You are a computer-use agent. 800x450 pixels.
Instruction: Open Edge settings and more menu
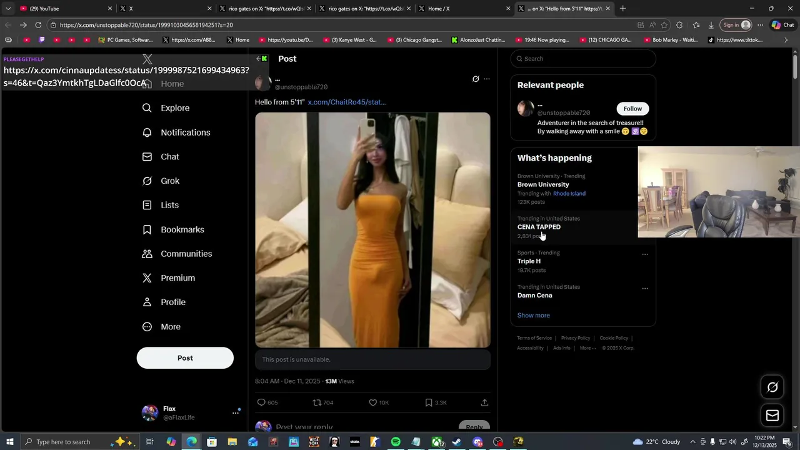point(760,25)
